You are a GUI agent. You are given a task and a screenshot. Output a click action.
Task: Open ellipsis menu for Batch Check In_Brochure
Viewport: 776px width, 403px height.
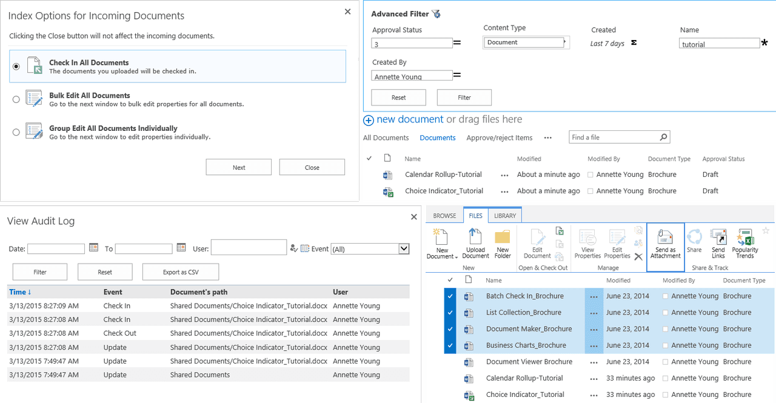tap(594, 296)
